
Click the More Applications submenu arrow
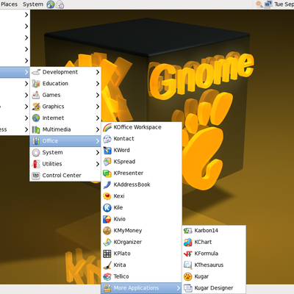tap(179, 288)
